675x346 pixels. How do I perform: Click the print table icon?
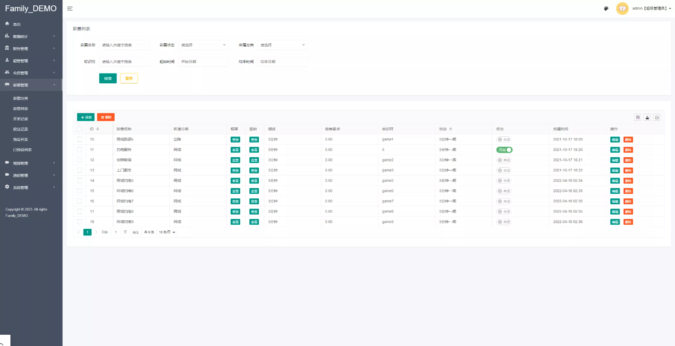[657, 118]
